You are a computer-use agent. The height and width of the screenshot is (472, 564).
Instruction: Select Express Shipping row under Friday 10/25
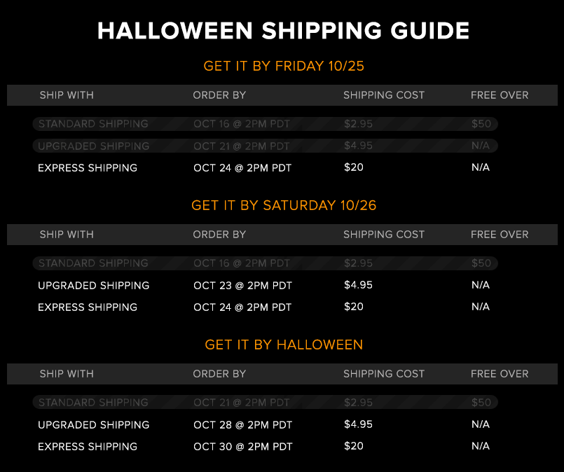(265, 167)
